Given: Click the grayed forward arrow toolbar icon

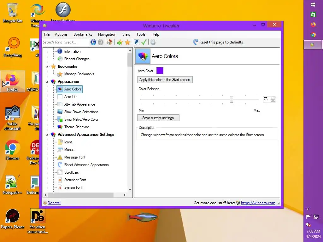Looking at the screenshot, I should click(x=101, y=42).
